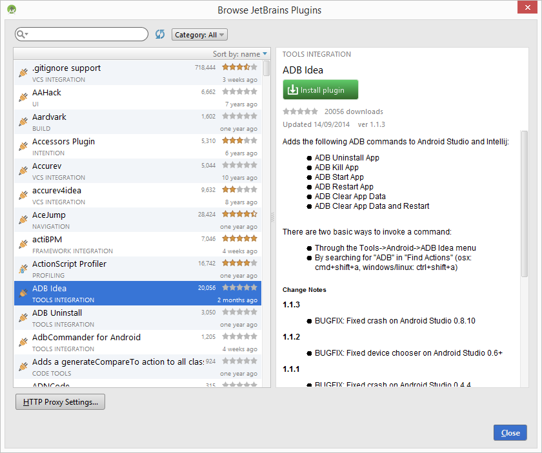The width and height of the screenshot is (542, 453).
Task: Click the plug icon beside ADB Uninstall
Action: point(23,318)
